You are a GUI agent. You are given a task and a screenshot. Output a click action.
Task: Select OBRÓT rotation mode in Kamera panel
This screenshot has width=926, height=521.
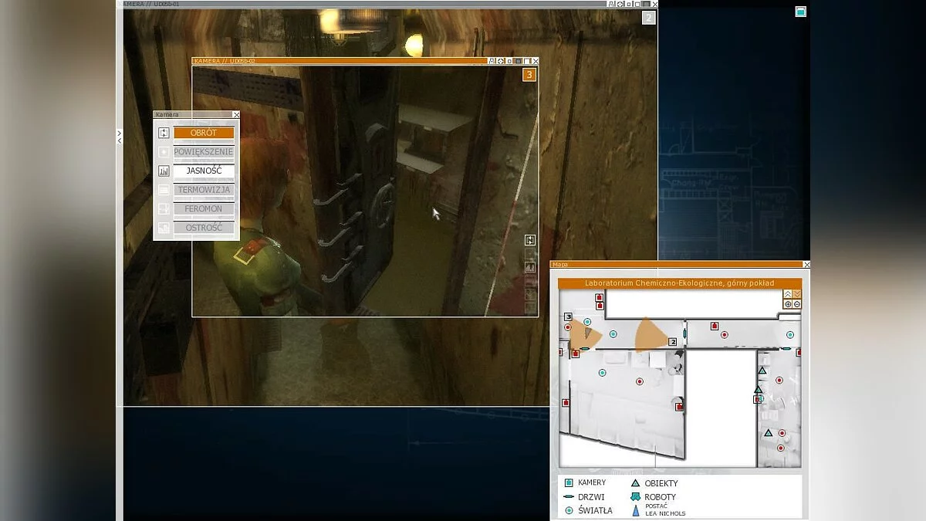204,133
